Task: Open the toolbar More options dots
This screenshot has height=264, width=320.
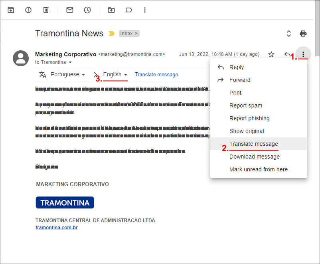Action: [x=145, y=10]
